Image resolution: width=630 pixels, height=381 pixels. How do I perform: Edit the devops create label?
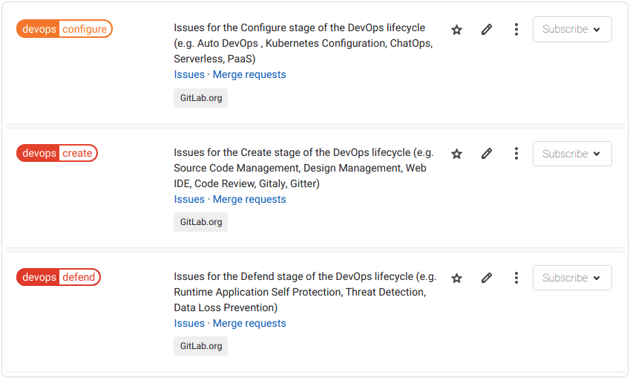[x=487, y=154]
